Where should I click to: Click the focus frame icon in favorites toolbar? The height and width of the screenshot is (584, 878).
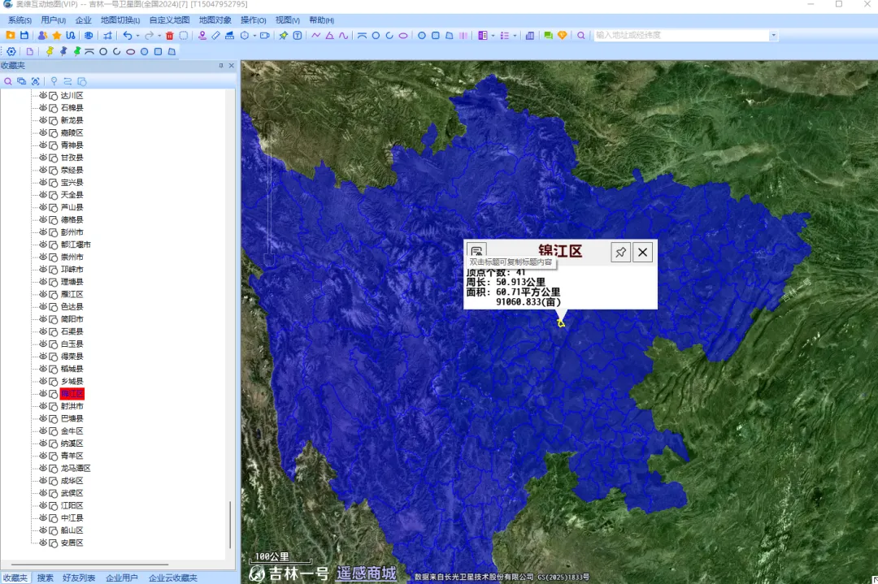point(35,82)
